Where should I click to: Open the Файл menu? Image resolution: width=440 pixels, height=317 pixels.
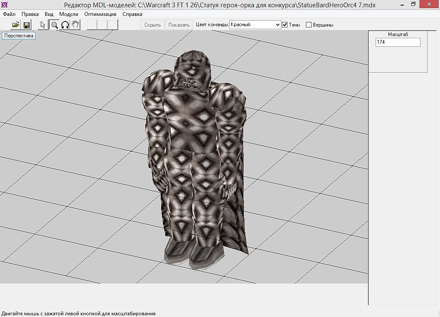[x=9, y=14]
